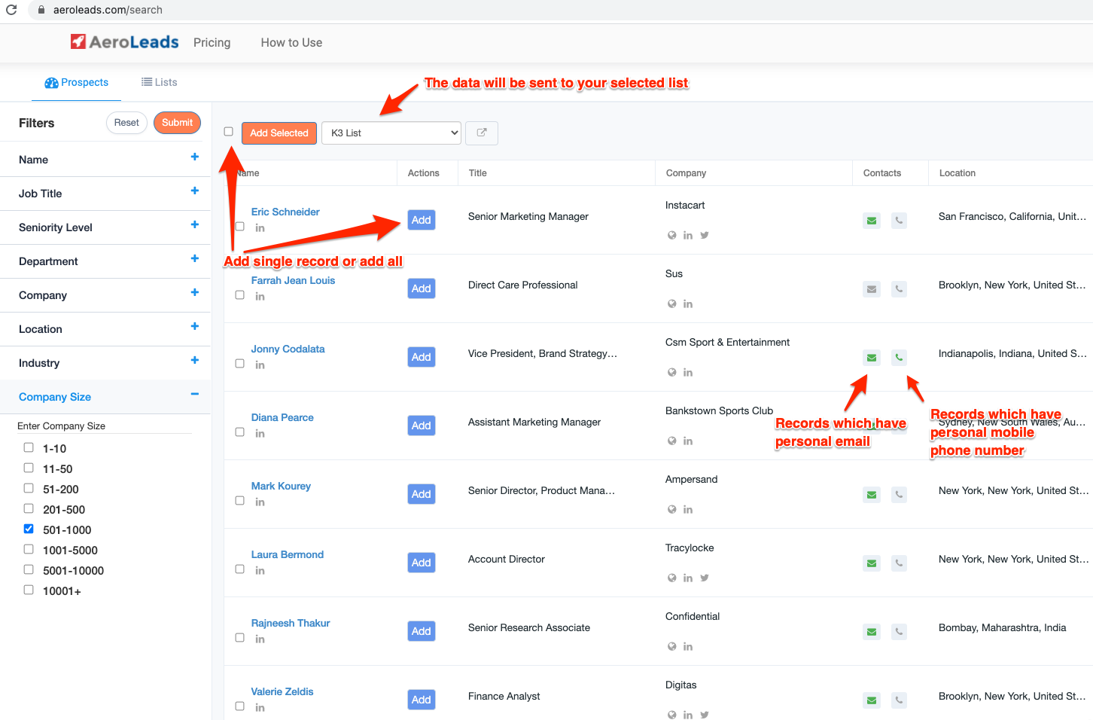Submit the filters with the Submit button
The height and width of the screenshot is (720, 1093).
coord(177,123)
